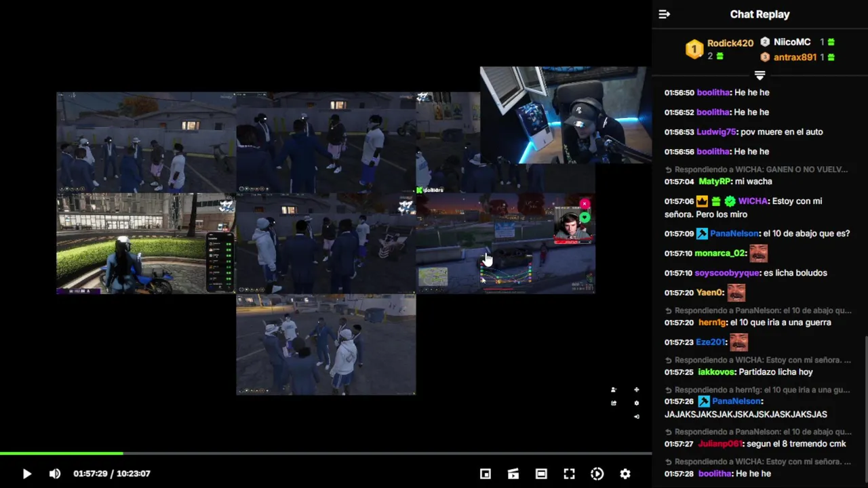The width and height of the screenshot is (868, 488).
Task: Switch to theater mode
Action: [x=541, y=474]
